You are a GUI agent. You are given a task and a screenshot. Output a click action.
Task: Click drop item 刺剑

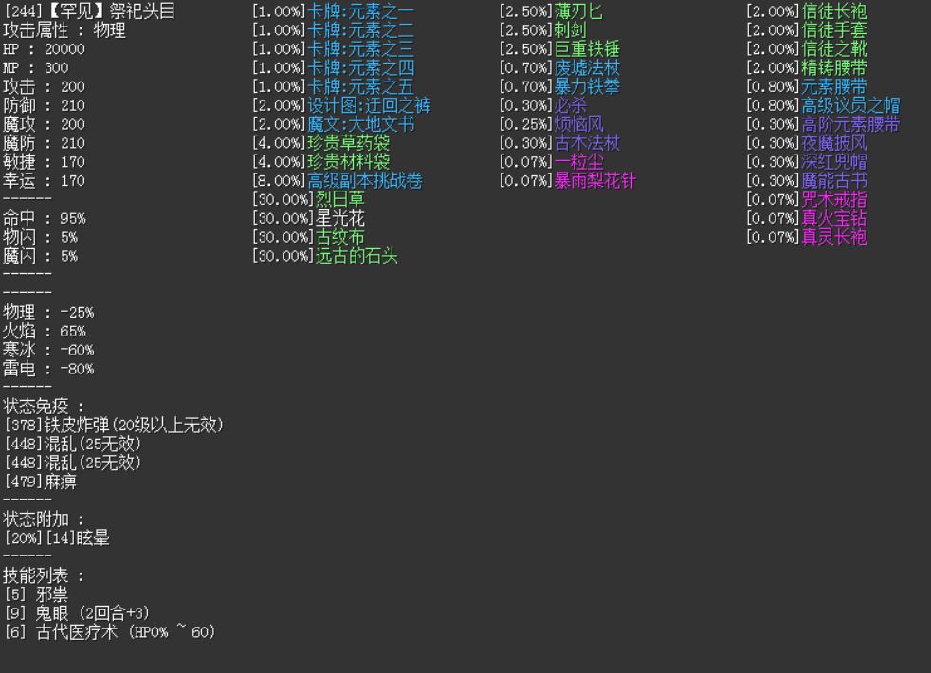point(571,30)
